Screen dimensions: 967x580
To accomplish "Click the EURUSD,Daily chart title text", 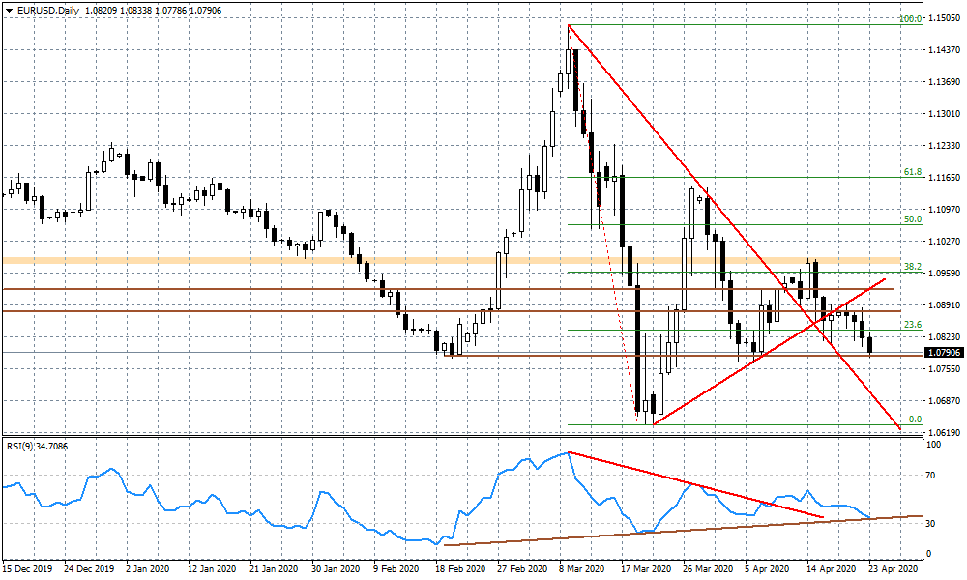I will click(x=48, y=11).
